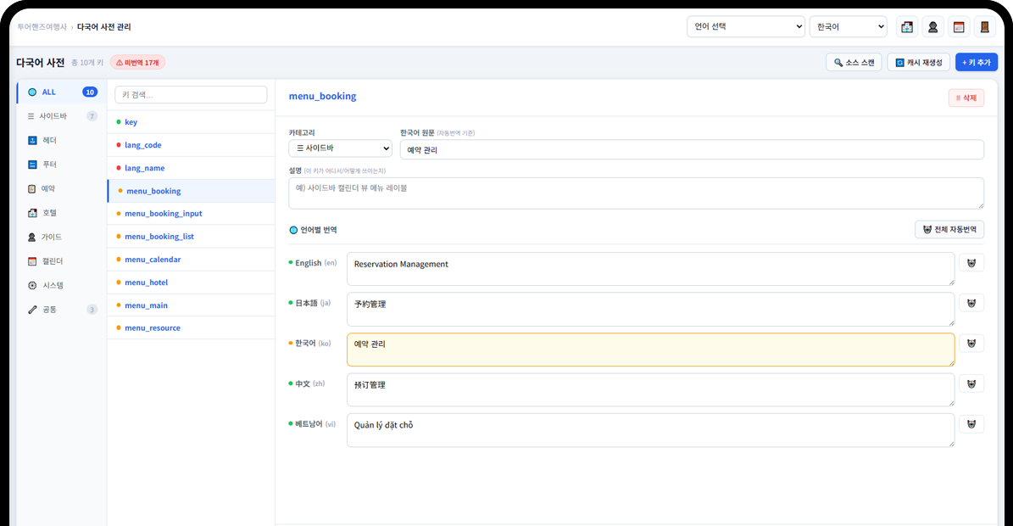Auto-translate the English row icon button
This screenshot has width=1013, height=526.
tap(971, 263)
